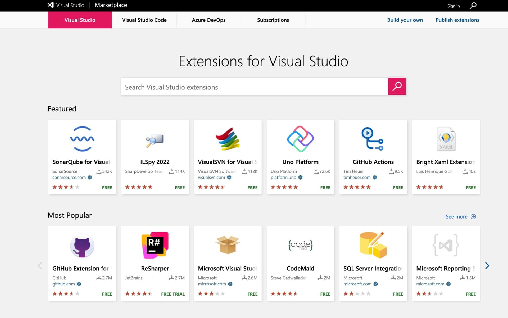Click the magnifier search icon in header
Image resolution: width=508 pixels, height=318 pixels.
click(x=473, y=6)
